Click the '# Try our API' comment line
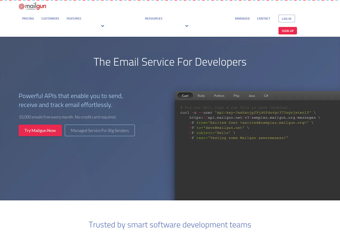The height and width of the screenshot is (238, 340). click(235, 108)
